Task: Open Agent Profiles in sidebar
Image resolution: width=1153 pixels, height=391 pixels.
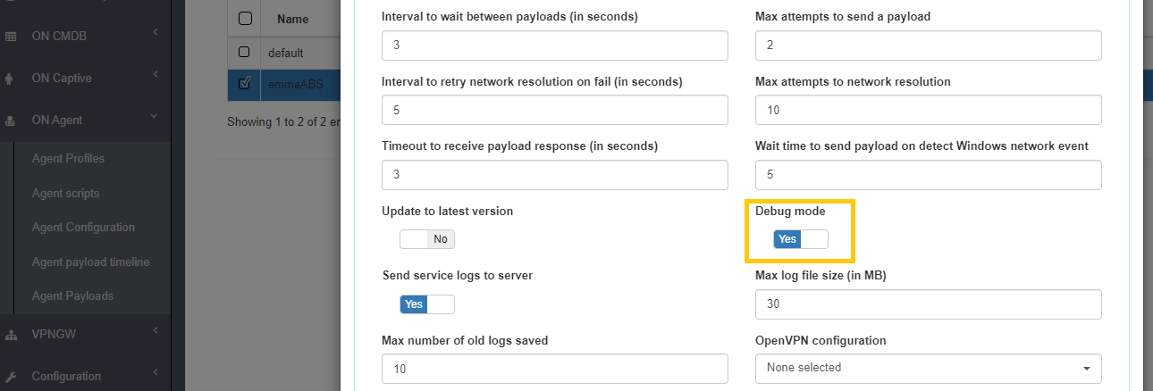Action: tap(68, 158)
